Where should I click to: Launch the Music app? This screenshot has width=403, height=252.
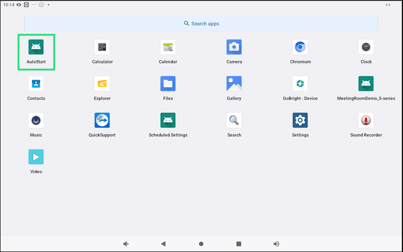(36, 120)
